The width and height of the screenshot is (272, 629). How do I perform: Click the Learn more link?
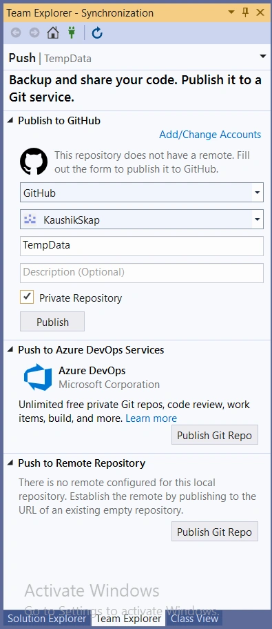pos(151,418)
